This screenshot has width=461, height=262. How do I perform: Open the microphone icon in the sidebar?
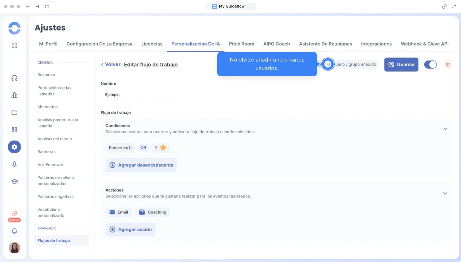point(14,164)
